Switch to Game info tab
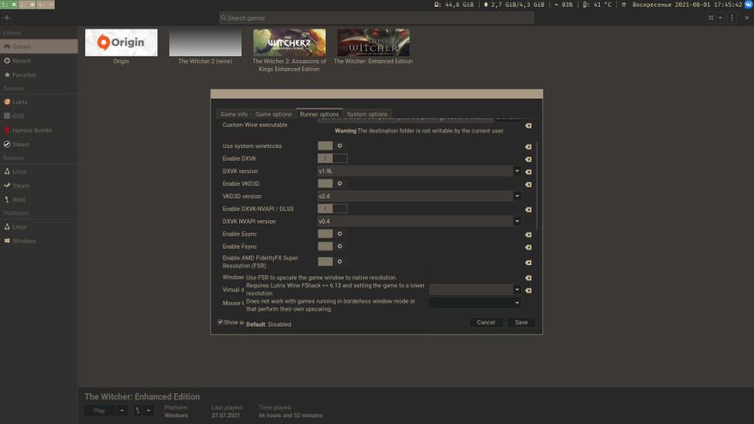Screen dimensions: 754x424 (x=234, y=114)
